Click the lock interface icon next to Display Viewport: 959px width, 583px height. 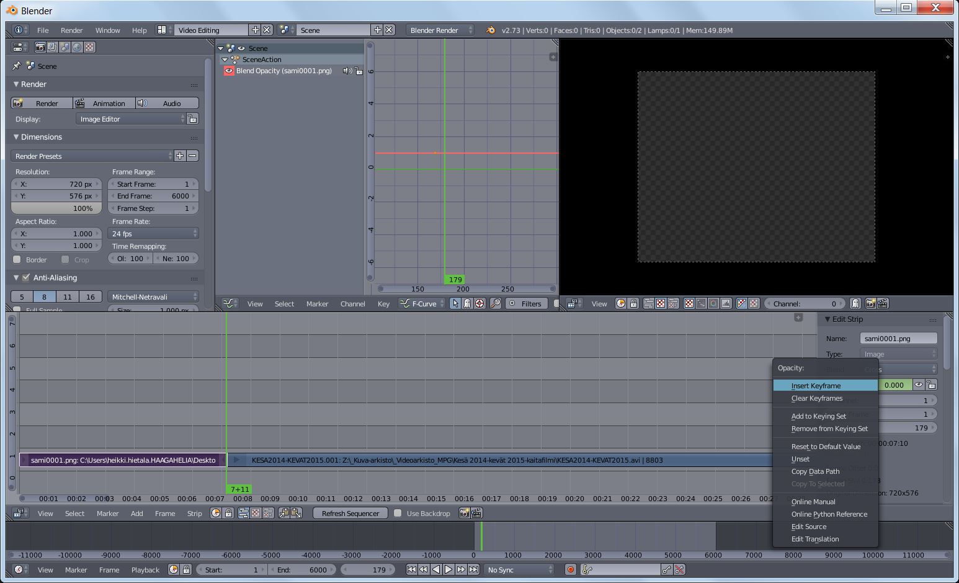coord(193,118)
